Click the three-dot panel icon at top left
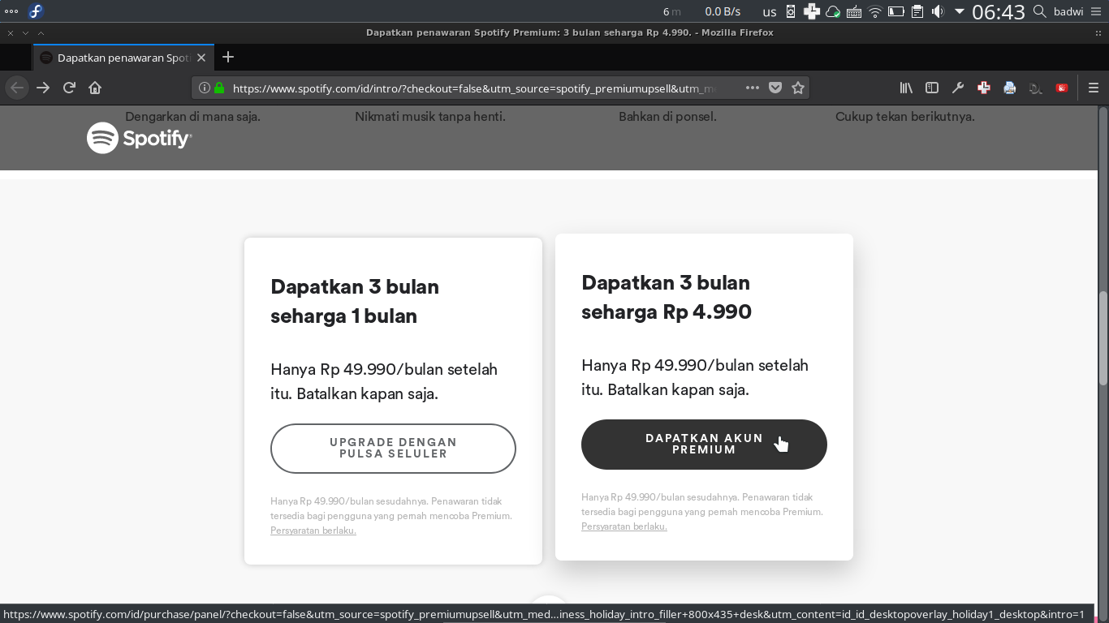1109x623 pixels. pyautogui.click(x=11, y=11)
